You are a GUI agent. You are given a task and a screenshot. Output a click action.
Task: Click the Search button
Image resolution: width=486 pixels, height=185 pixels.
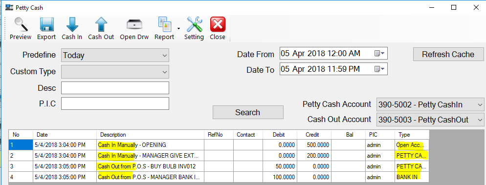pos(248,112)
